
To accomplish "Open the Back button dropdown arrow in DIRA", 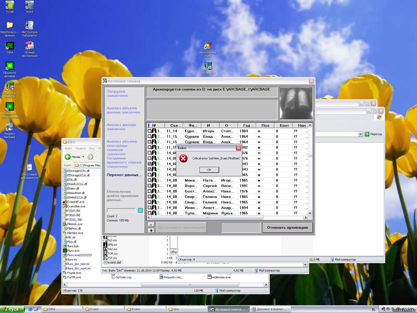I will pyautogui.click(x=83, y=157).
